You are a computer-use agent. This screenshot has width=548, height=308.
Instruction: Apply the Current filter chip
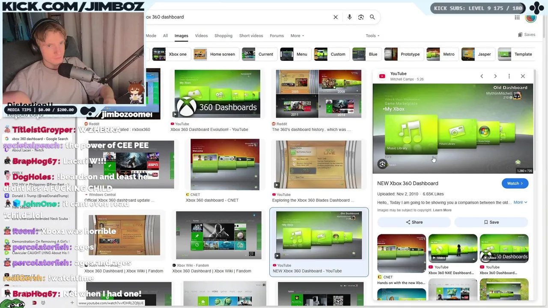point(259,54)
